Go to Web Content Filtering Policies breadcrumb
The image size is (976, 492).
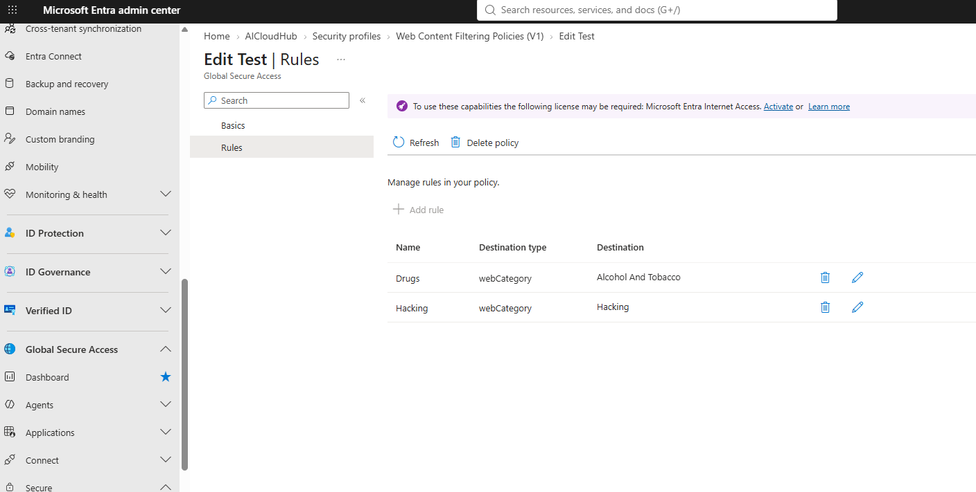(470, 36)
